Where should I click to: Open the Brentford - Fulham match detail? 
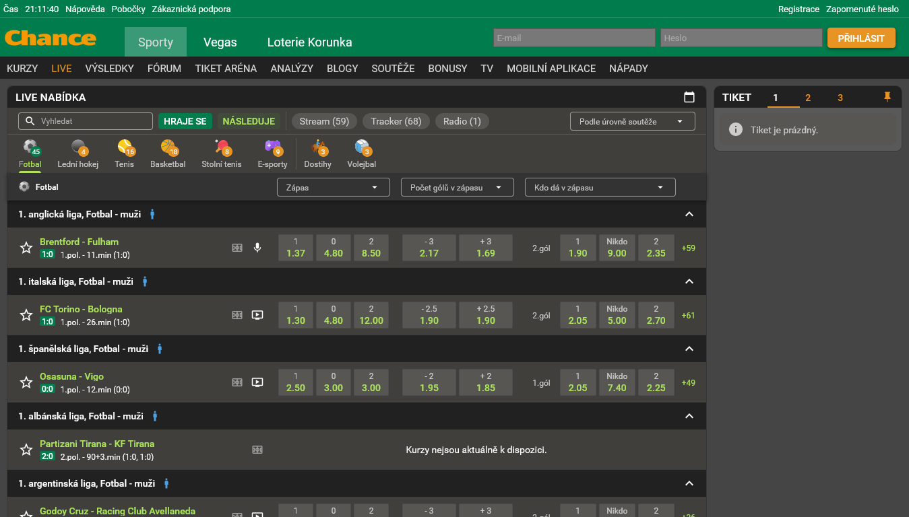79,242
